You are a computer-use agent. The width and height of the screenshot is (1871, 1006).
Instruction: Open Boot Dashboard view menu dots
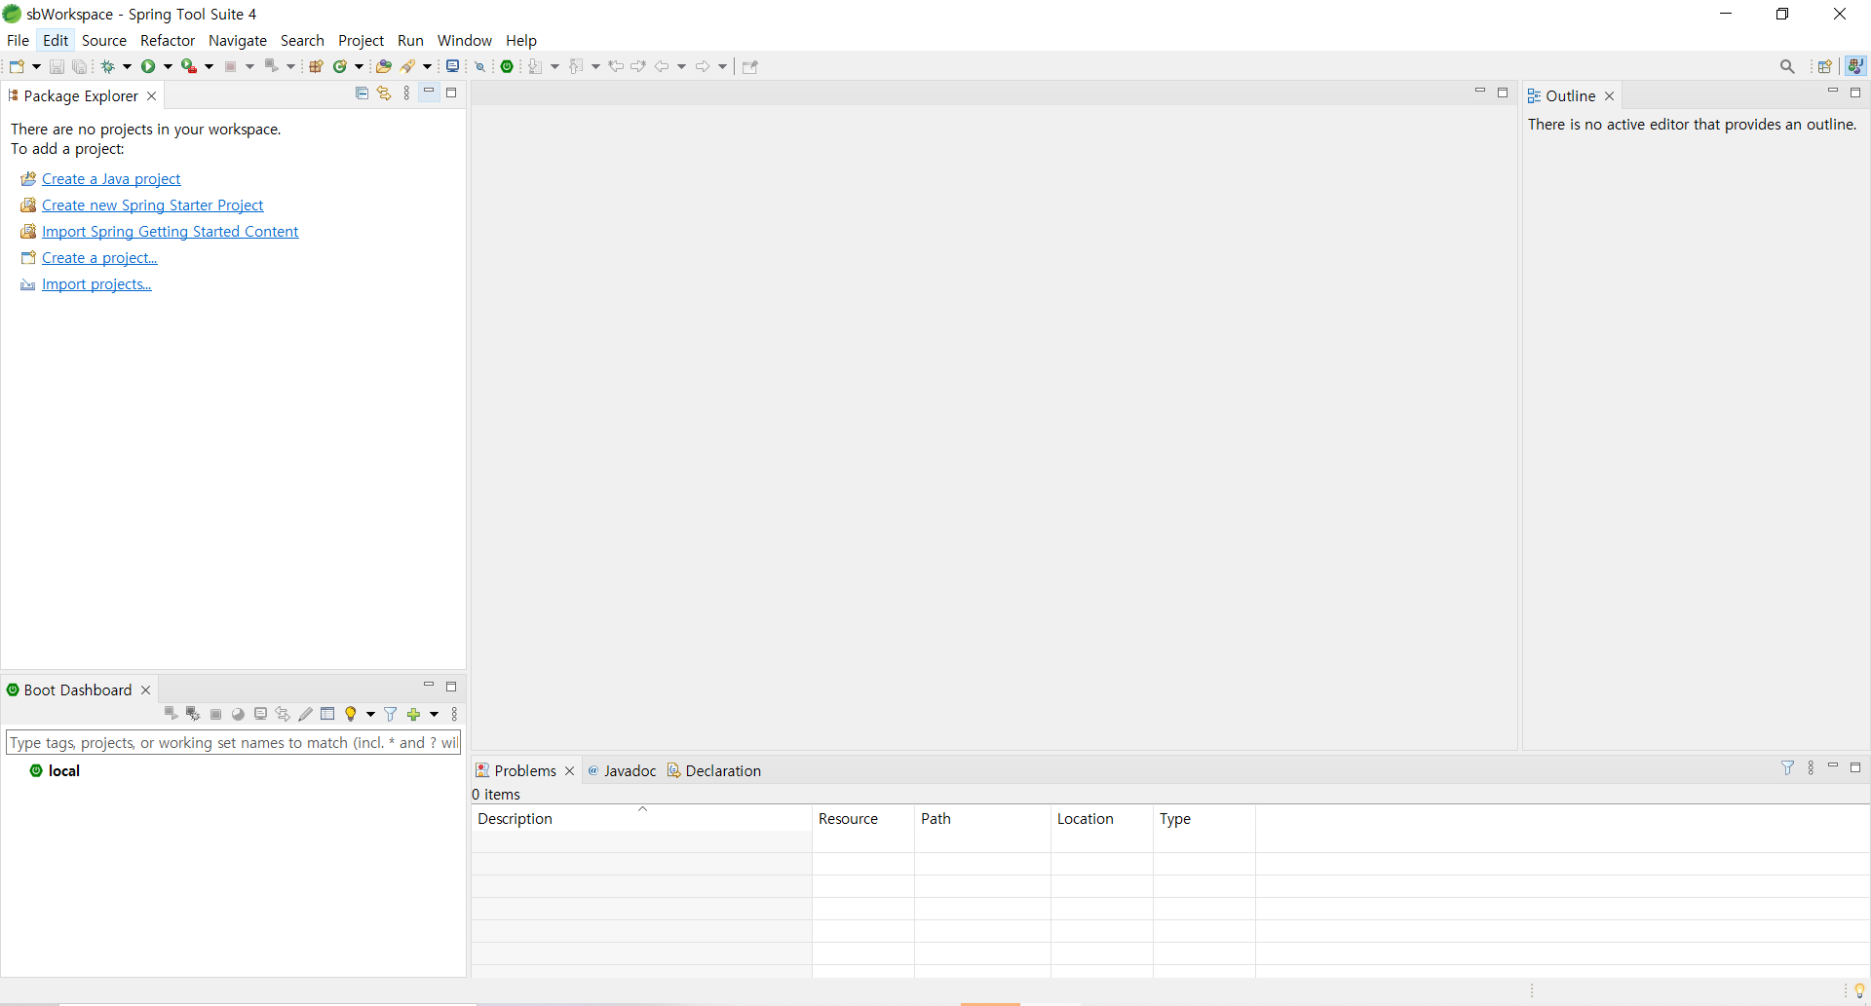(454, 714)
